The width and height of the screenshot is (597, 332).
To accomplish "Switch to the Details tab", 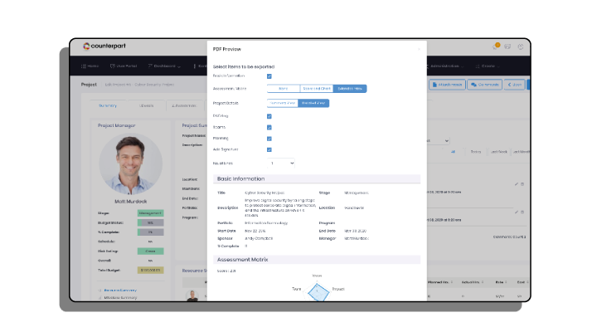I will (x=146, y=105).
